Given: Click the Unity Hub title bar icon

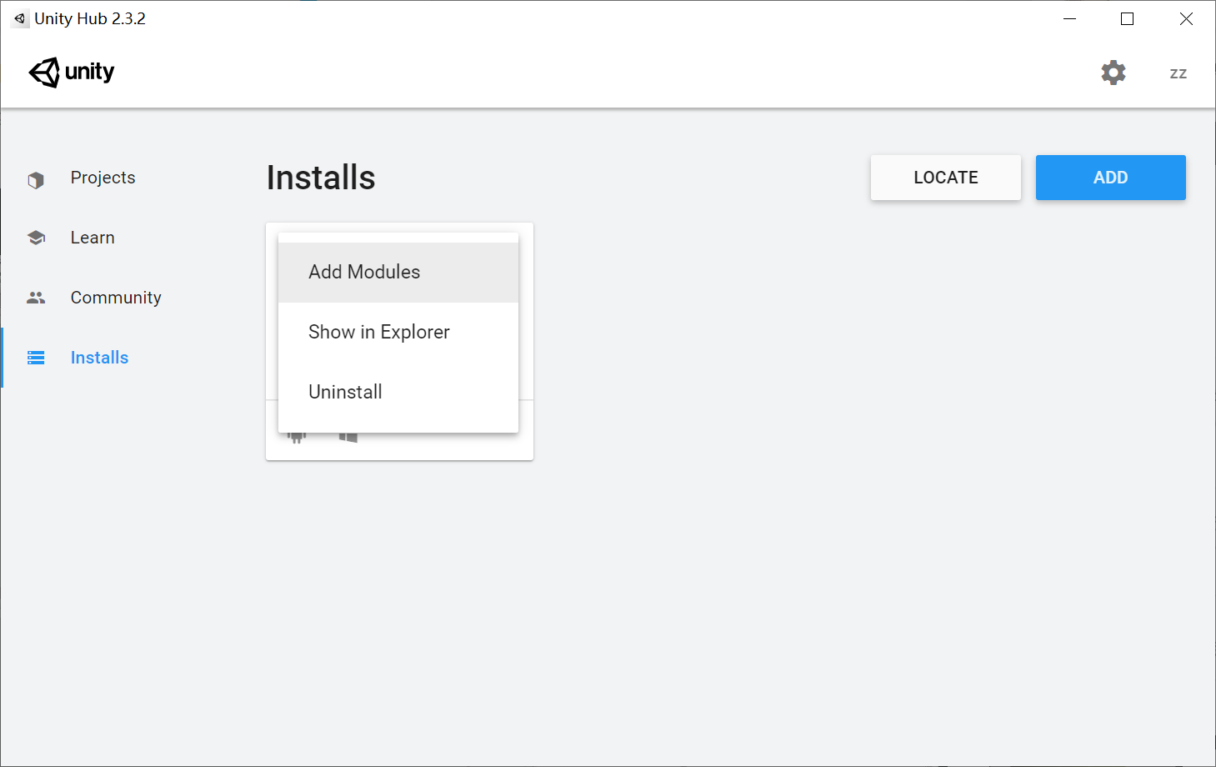Looking at the screenshot, I should coord(18,18).
